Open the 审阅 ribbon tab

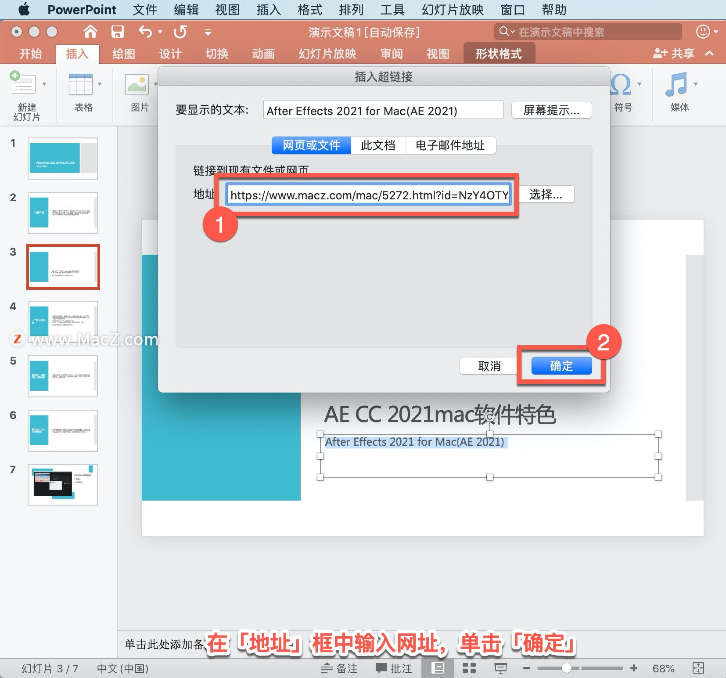click(x=392, y=54)
